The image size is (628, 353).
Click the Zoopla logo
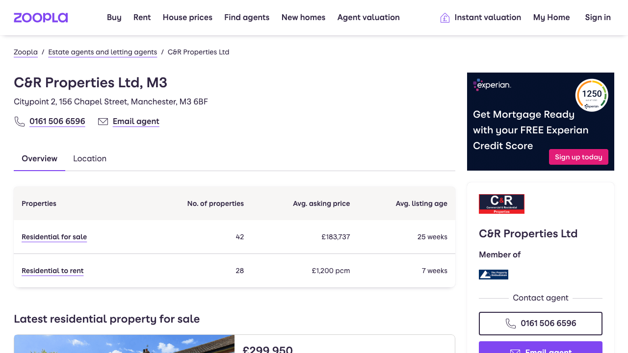pos(41,17)
